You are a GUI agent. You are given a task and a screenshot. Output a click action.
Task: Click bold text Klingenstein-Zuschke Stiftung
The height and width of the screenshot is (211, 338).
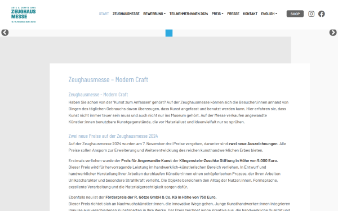click(x=207, y=160)
